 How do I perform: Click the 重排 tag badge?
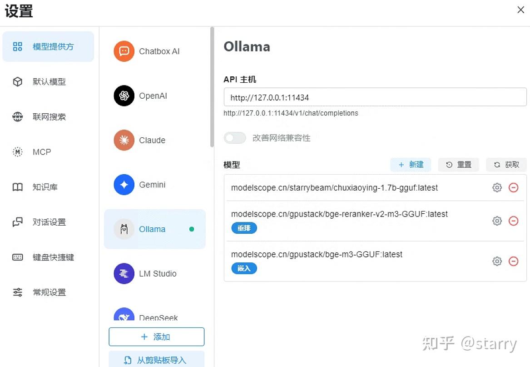coord(244,228)
